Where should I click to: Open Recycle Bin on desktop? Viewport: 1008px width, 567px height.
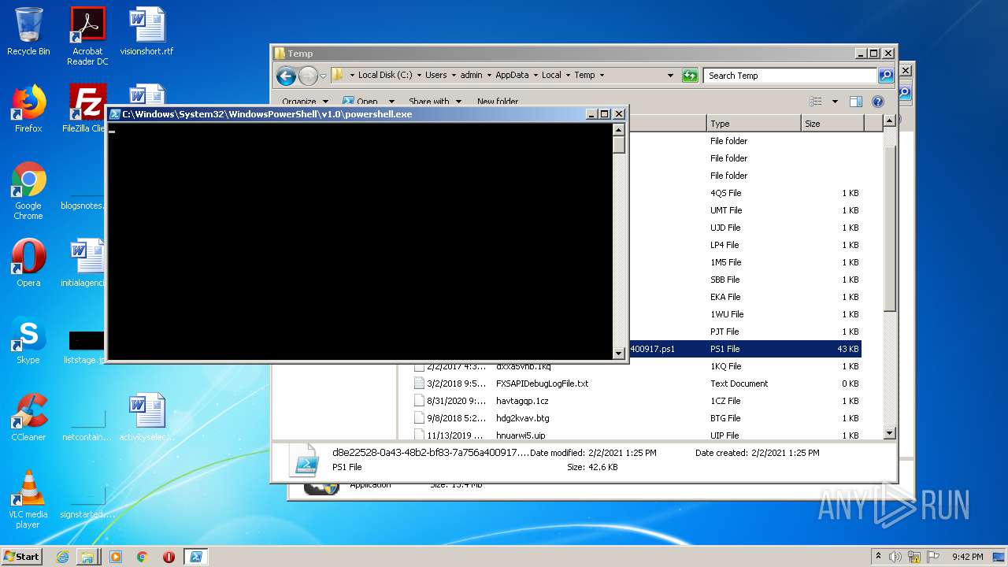click(28, 31)
